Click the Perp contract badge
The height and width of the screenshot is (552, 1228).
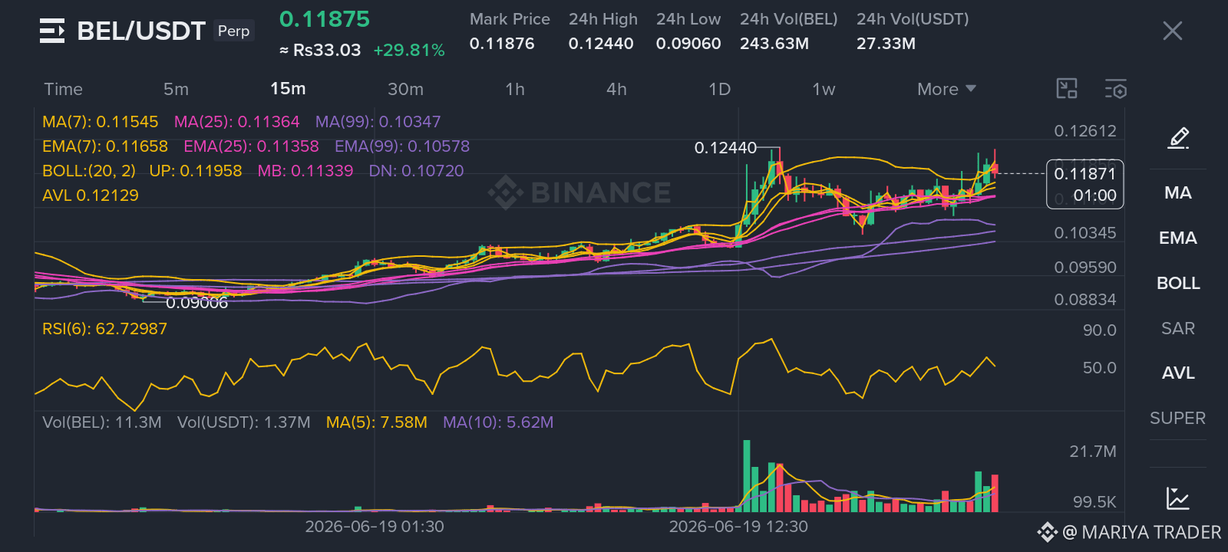tap(233, 31)
